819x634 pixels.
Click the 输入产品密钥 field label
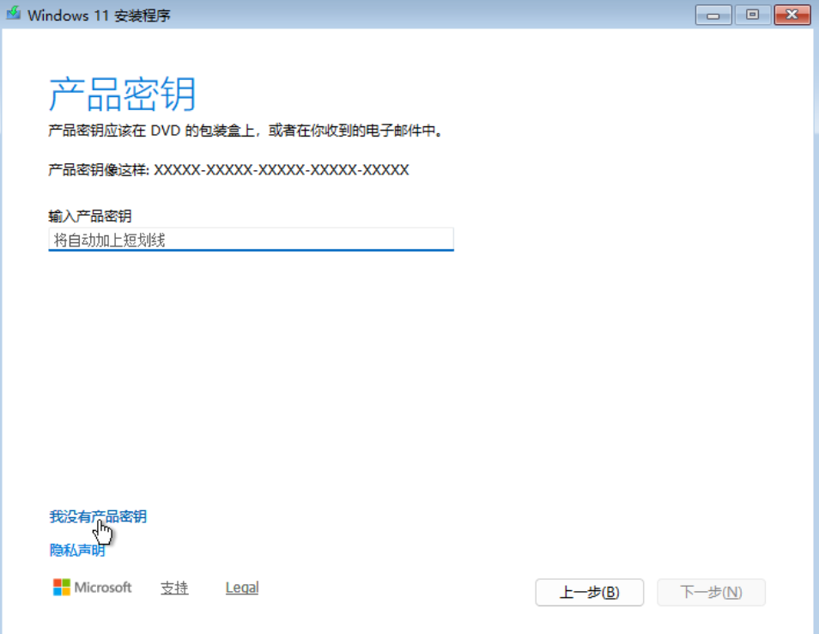tap(90, 216)
